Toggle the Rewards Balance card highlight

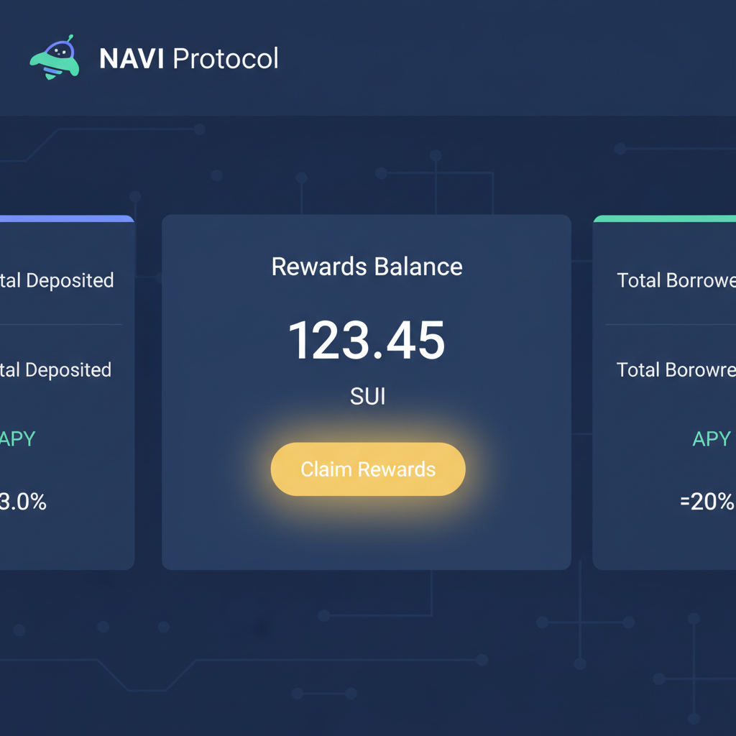pos(367,392)
